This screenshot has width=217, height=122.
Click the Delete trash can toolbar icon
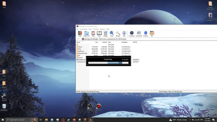click(x=105, y=34)
